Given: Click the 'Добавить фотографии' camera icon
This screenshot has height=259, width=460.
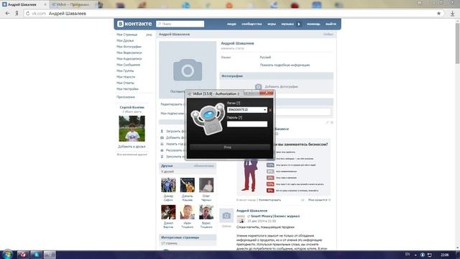Looking at the screenshot, I should click(258, 86).
